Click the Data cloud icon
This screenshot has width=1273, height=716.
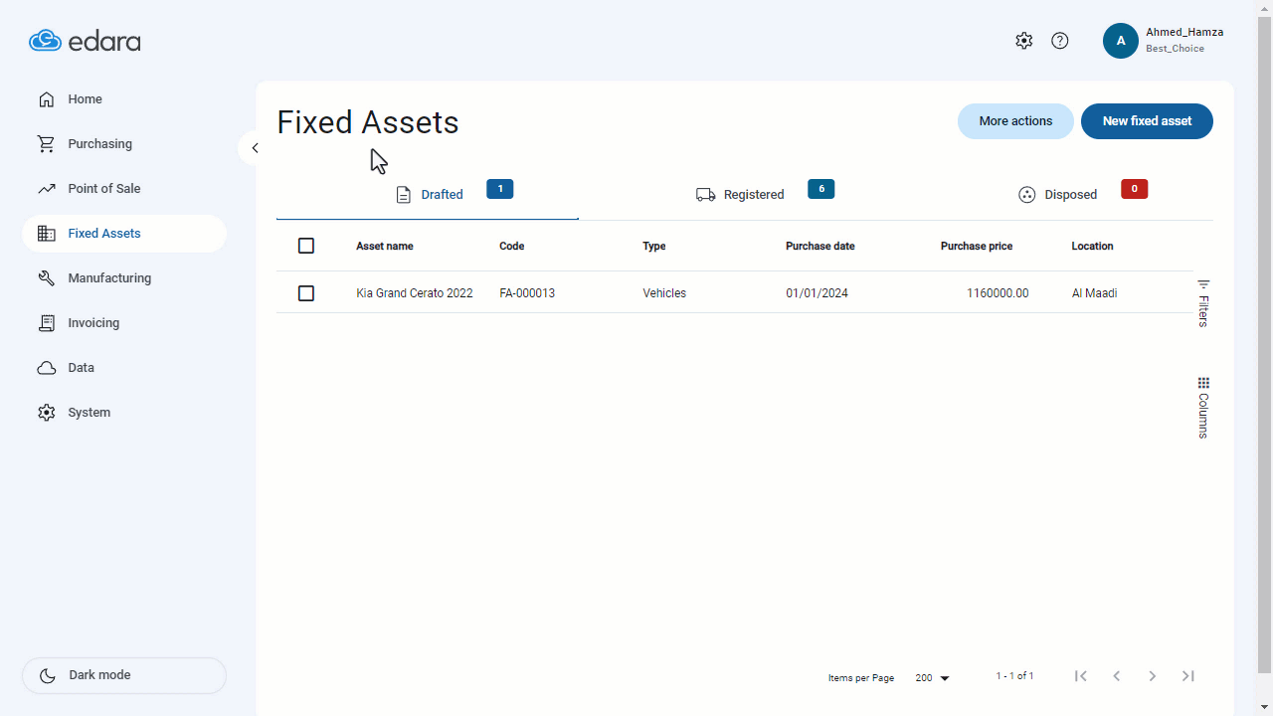click(47, 368)
